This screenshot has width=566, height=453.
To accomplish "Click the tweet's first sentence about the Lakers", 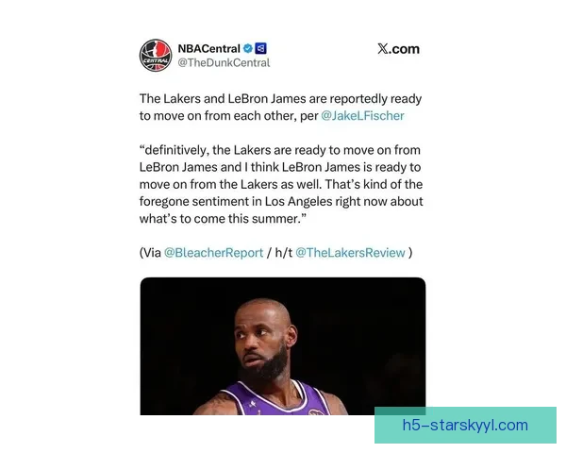I will [280, 108].
